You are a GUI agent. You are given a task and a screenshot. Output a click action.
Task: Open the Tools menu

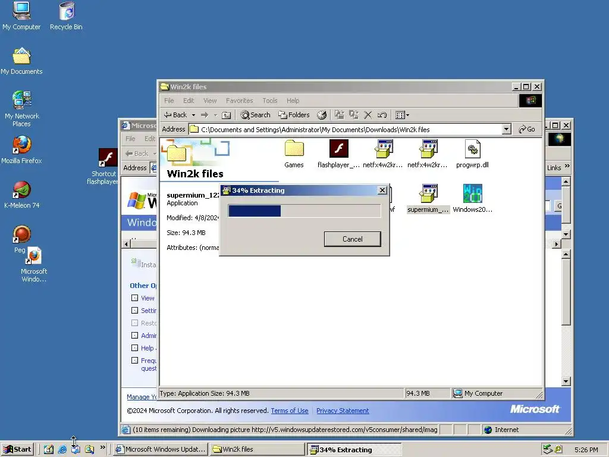point(269,101)
